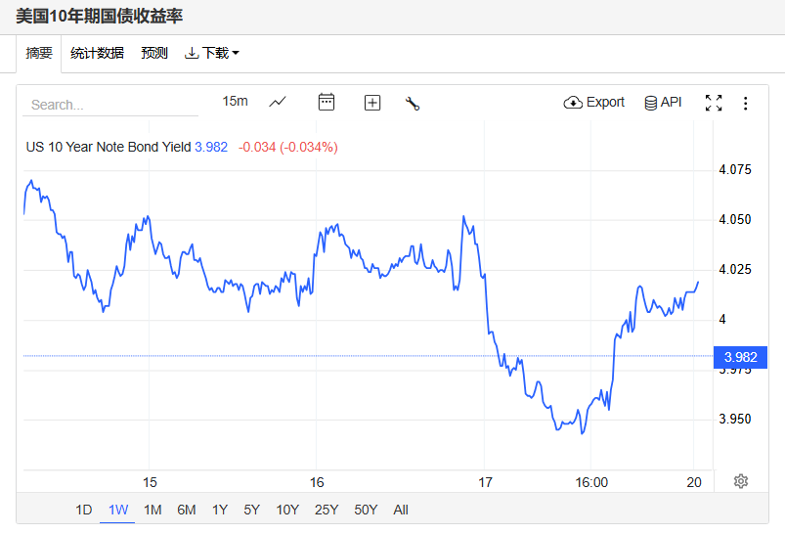Click the -0.034 (-0.034%) change value
The height and width of the screenshot is (534, 785).
287,147
